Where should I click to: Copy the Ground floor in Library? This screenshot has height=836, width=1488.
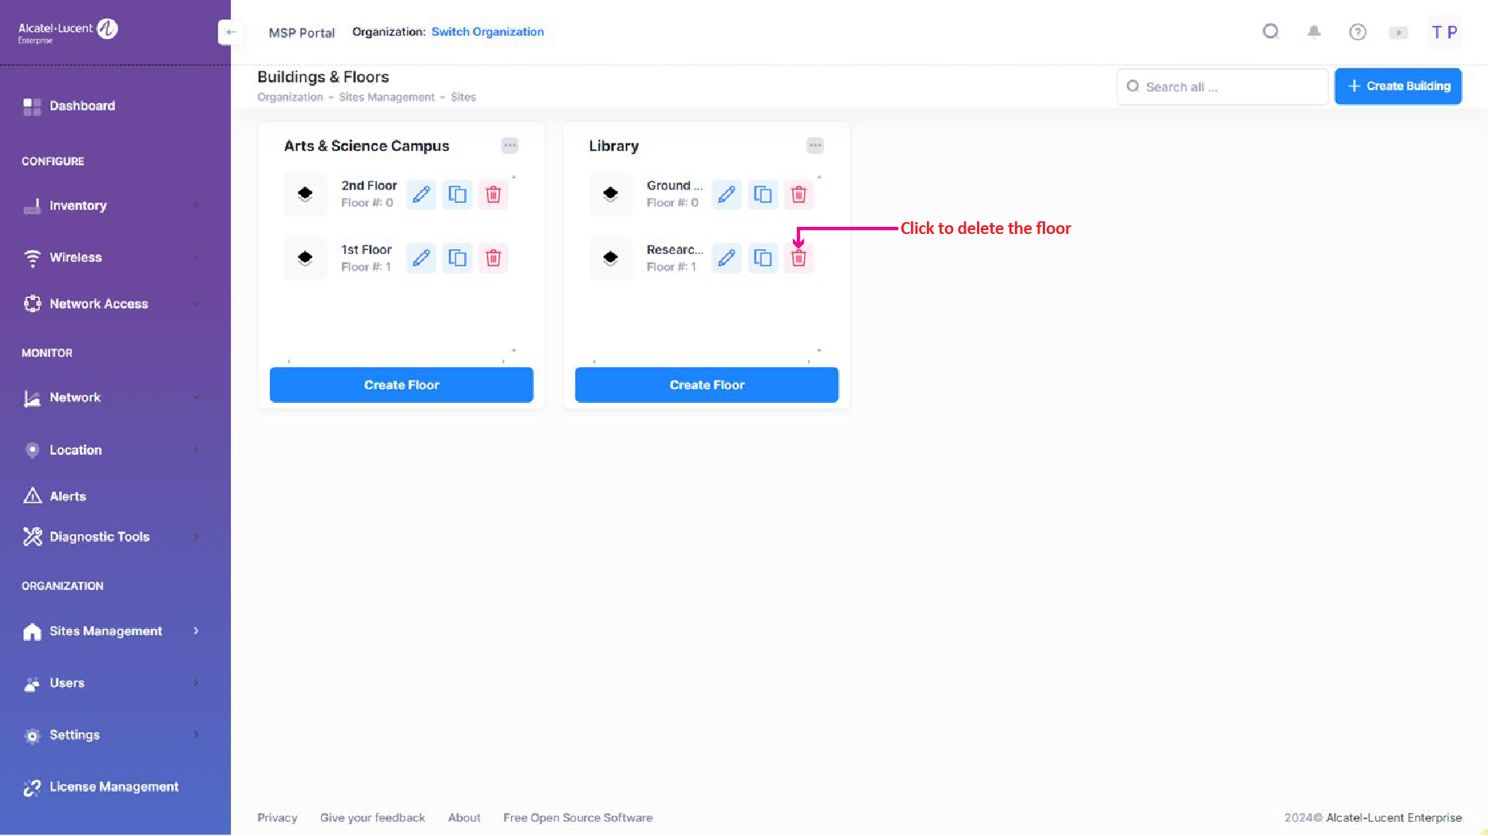(x=763, y=194)
